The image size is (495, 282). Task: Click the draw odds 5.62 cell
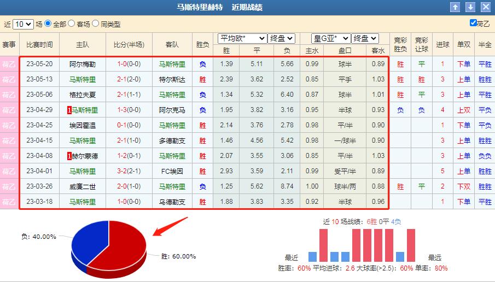257,186
